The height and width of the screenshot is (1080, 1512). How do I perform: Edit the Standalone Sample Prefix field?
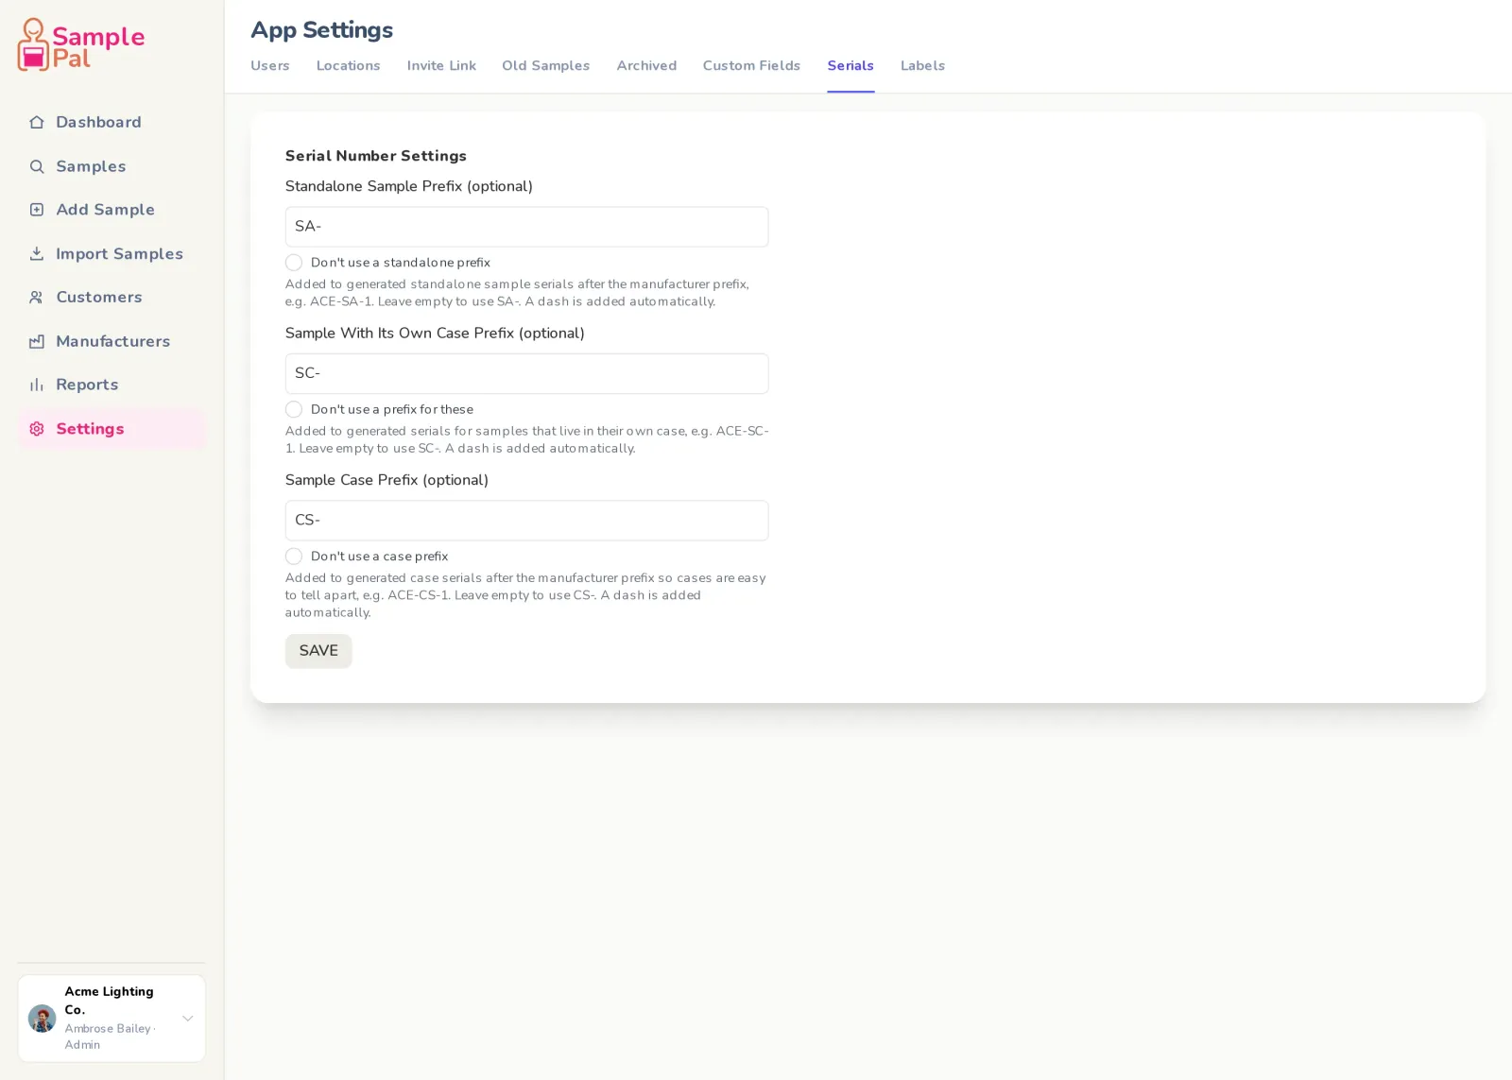point(527,227)
